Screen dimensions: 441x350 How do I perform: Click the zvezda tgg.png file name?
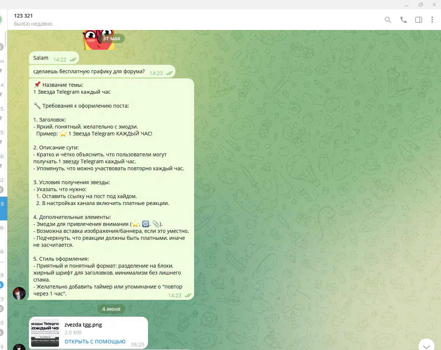[x=83, y=324]
